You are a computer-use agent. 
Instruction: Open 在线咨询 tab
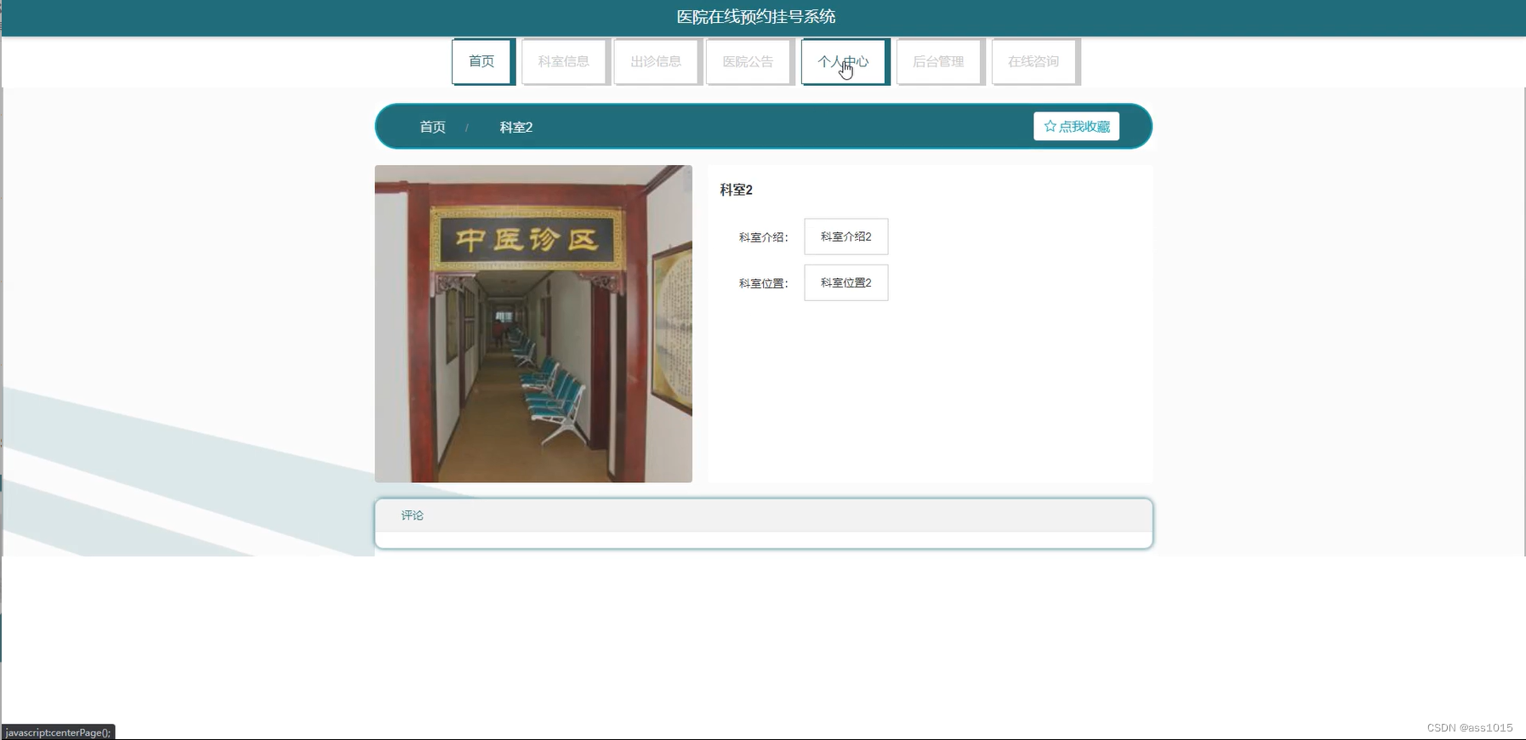(1035, 61)
